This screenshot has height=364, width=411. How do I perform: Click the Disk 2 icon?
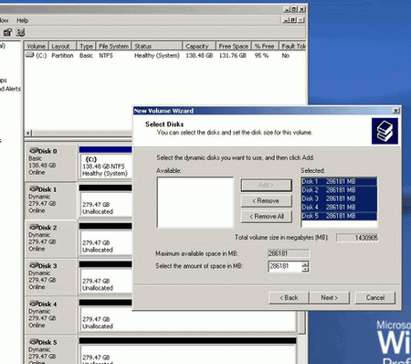click(x=34, y=227)
